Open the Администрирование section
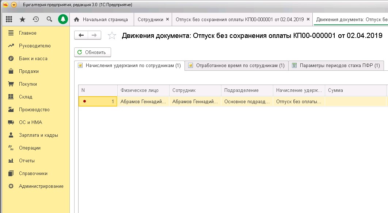This screenshot has width=388, height=213. (x=41, y=186)
